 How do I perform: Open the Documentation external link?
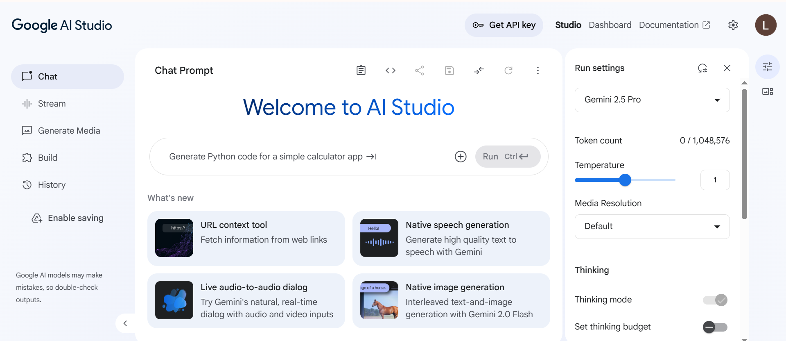(674, 25)
